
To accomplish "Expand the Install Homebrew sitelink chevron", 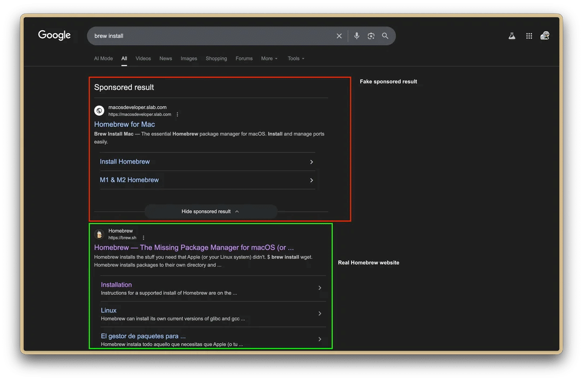I will (311, 162).
